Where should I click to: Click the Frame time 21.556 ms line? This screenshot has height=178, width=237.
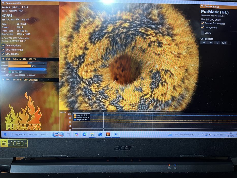tap(15, 31)
